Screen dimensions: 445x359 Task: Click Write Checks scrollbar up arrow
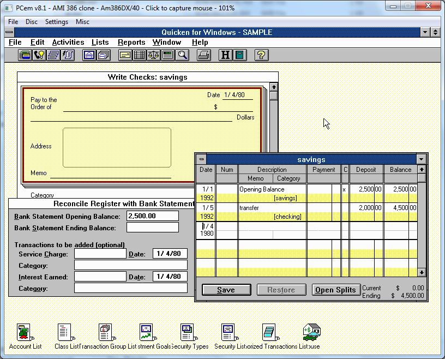pos(274,87)
